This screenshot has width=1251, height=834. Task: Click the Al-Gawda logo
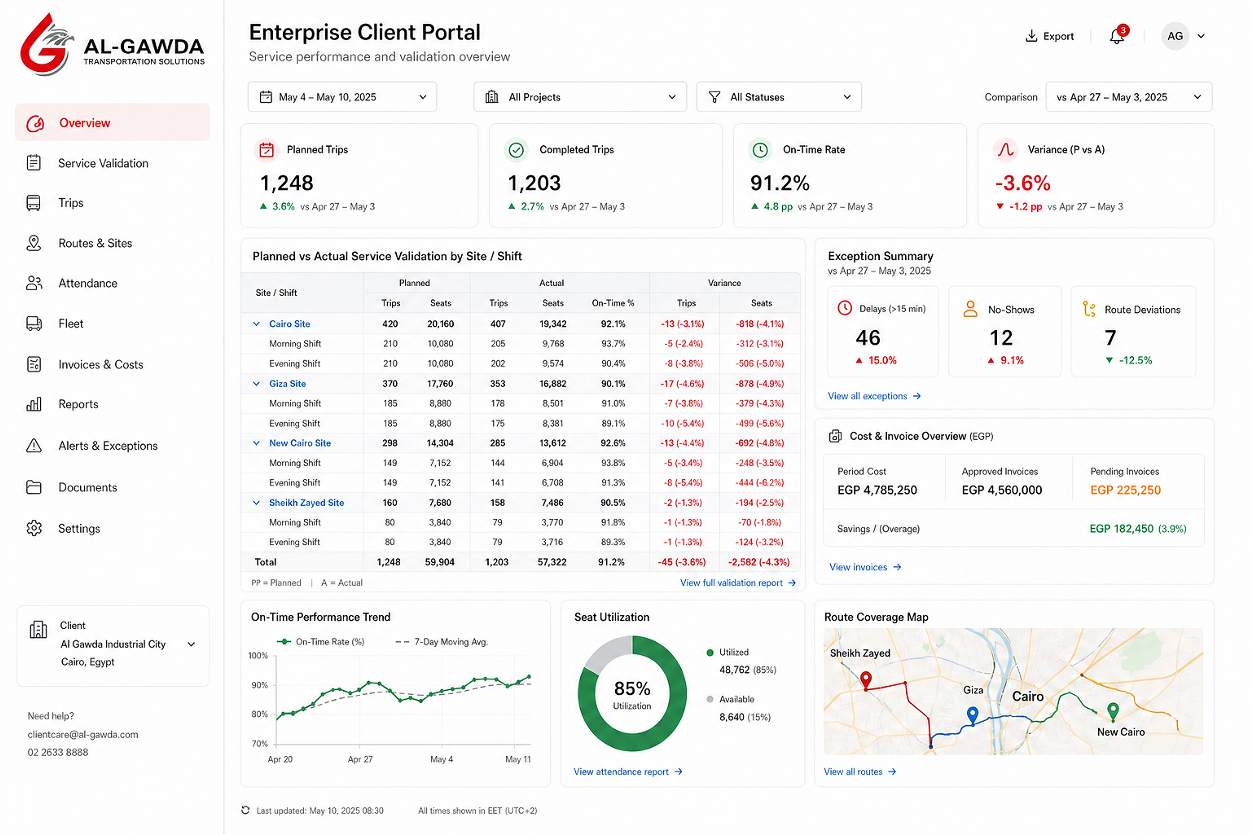click(112, 45)
